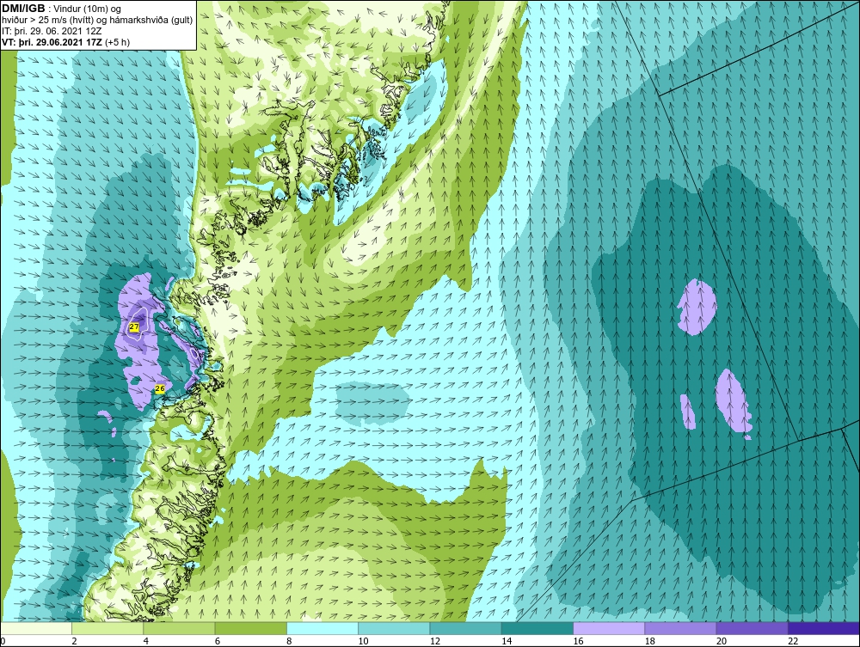Viewport: 860px width, 647px height.
Task: Pick the light green 2–4 m/s legend swatch
Action: 107,628
